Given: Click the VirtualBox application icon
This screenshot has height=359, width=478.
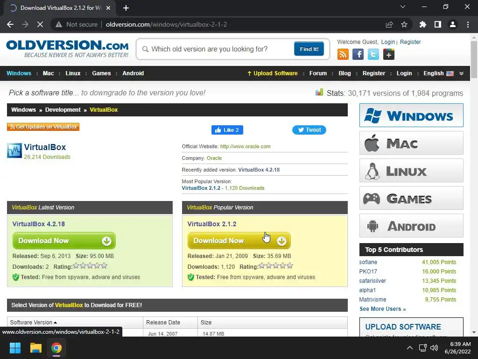Looking at the screenshot, I should coord(14,151).
